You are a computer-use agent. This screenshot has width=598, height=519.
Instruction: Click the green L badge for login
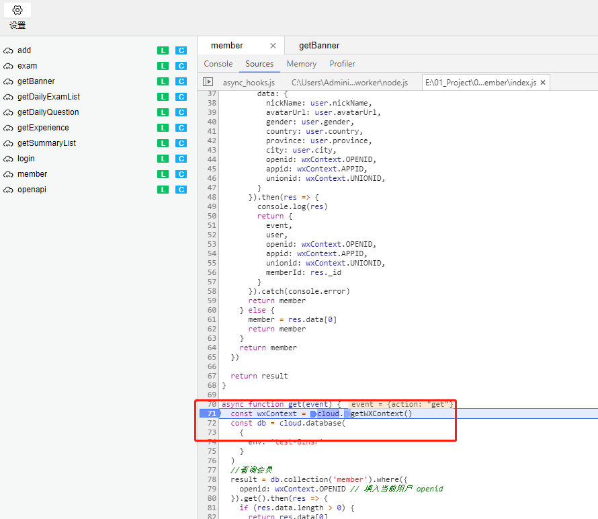click(x=163, y=159)
